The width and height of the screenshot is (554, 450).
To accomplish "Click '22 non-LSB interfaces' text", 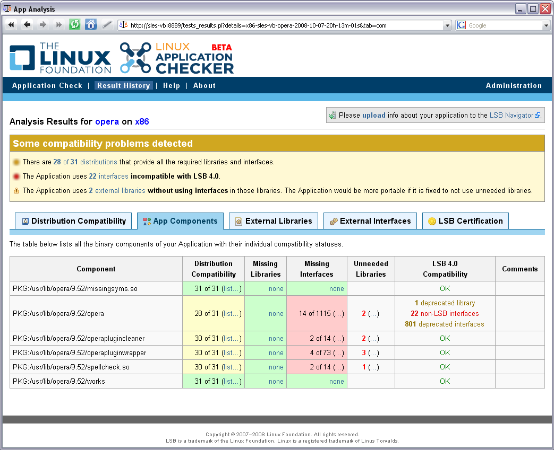I will (x=445, y=314).
